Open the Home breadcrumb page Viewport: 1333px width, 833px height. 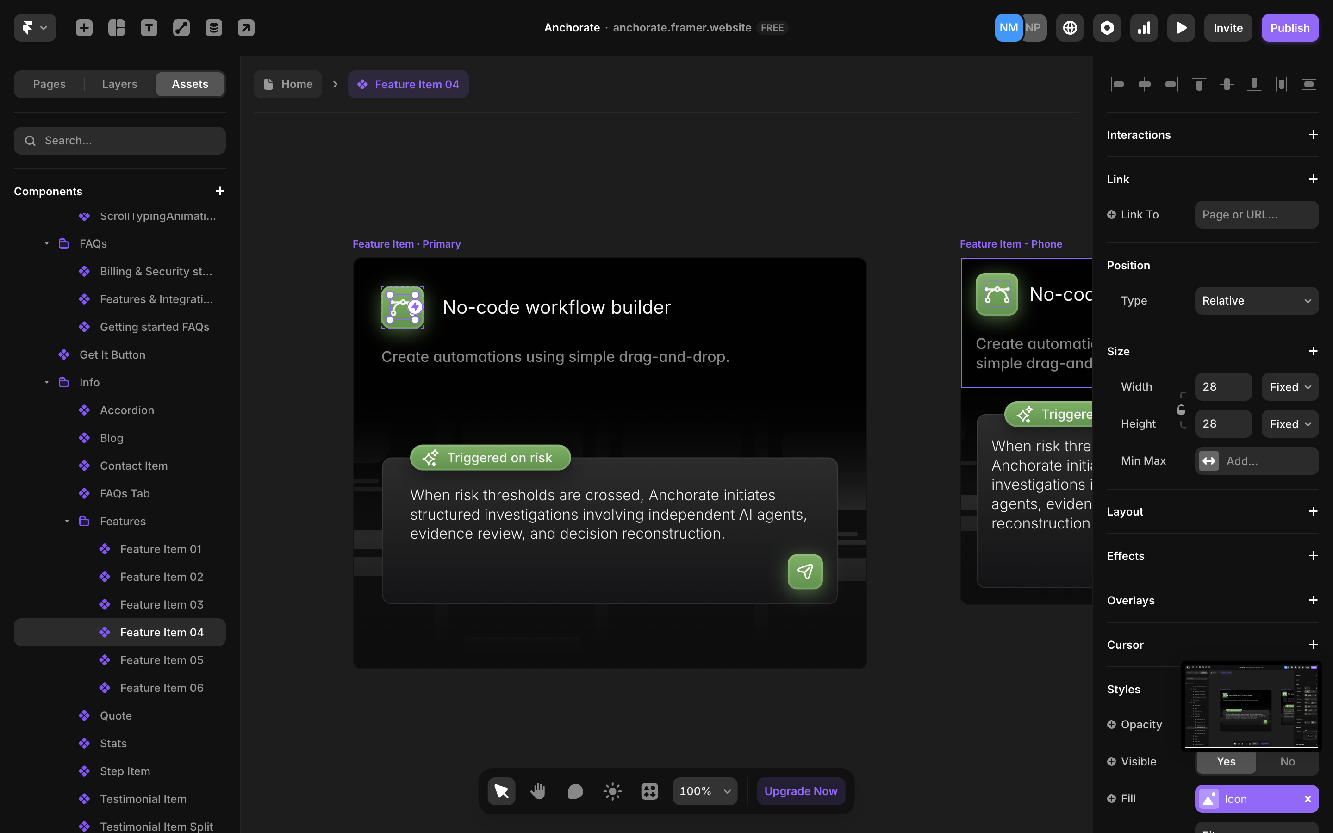(288, 84)
